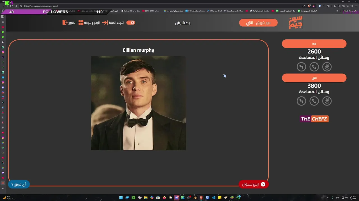Click the FOLLOWERS overlay label
This screenshot has width=359, height=201.
click(56, 12)
